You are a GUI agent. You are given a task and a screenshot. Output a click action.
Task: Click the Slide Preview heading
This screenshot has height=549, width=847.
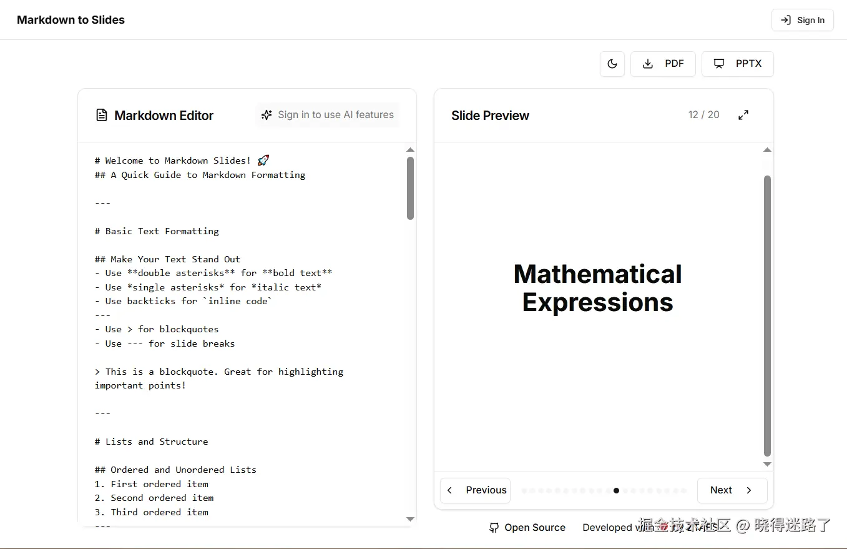pyautogui.click(x=490, y=116)
